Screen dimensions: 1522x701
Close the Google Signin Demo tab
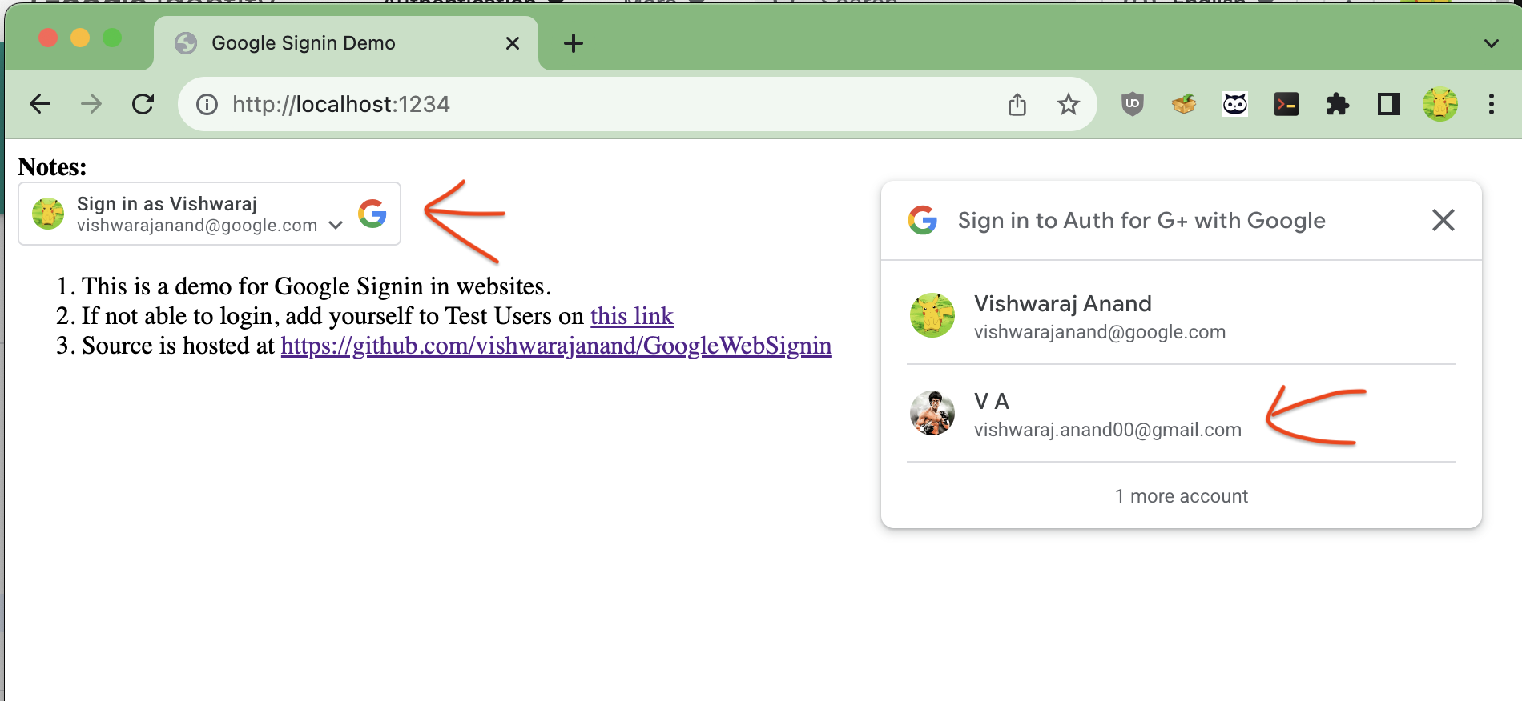(x=513, y=43)
